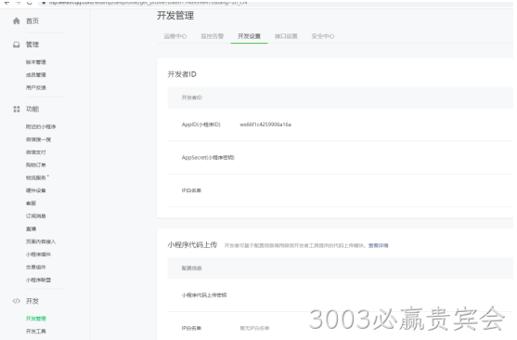
Task: Open 订阅消息 in the sidebar
Action: point(36,216)
